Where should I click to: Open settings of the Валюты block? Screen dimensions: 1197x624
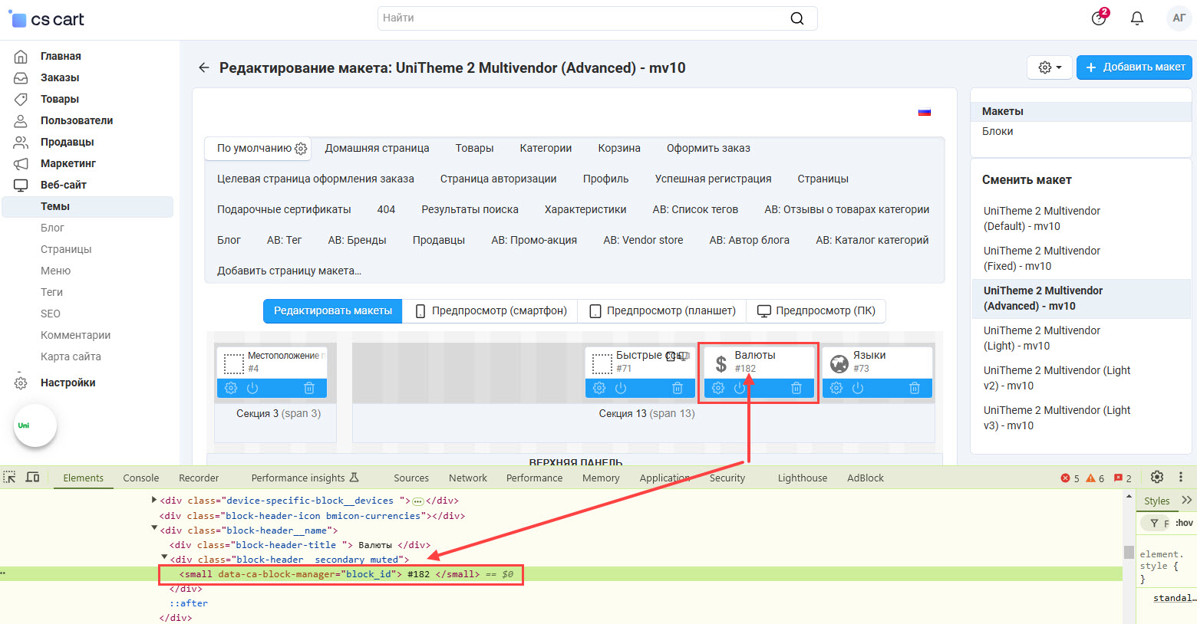point(718,388)
